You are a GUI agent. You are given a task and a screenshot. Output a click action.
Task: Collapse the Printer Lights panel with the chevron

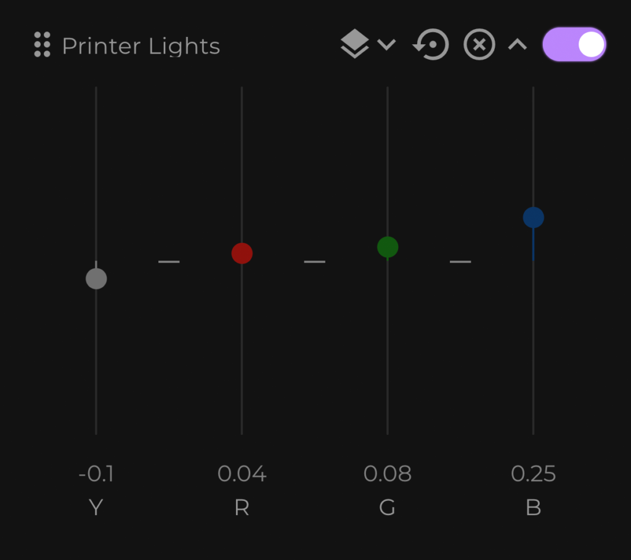[x=518, y=44]
